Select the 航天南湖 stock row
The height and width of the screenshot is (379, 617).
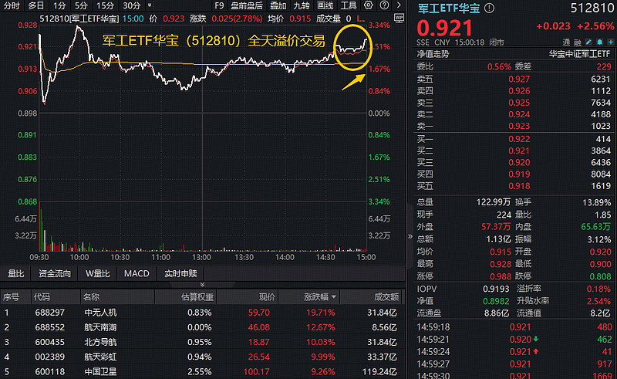pos(203,327)
